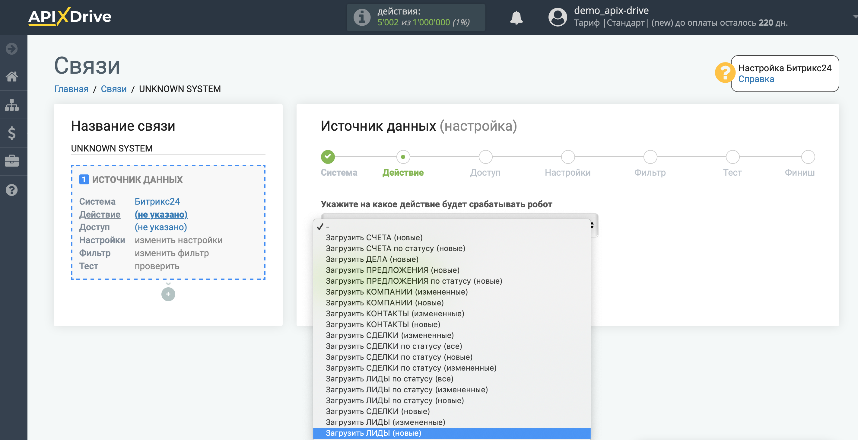Choose Загрузить СДЕЛКИ (новые)
This screenshot has width=858, height=440.
tap(452, 411)
